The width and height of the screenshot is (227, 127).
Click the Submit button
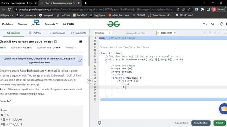220,123
